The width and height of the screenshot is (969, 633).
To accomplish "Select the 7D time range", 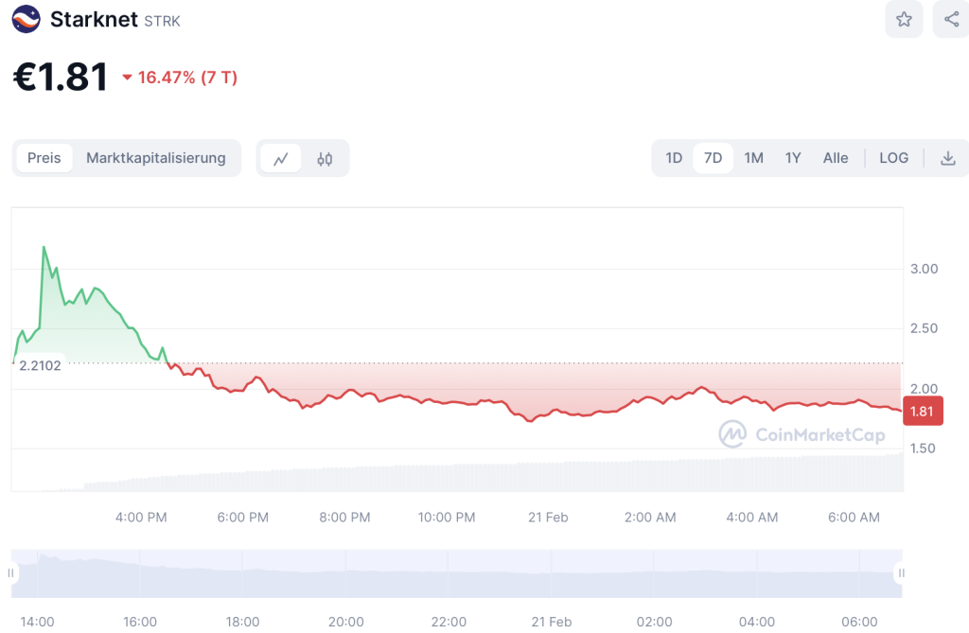I will click(713, 158).
